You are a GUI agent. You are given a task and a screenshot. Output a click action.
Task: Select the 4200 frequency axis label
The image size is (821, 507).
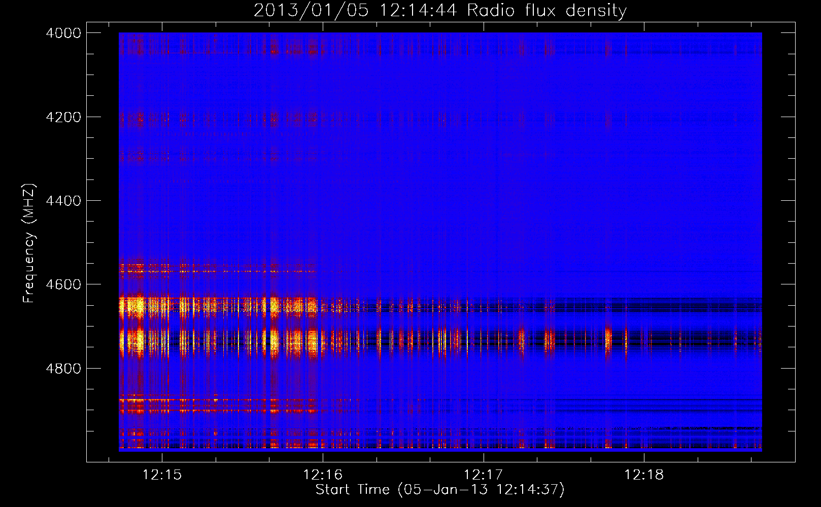pyautogui.click(x=63, y=117)
